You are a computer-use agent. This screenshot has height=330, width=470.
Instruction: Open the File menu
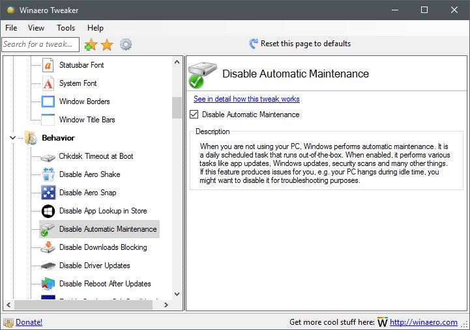pyautogui.click(x=11, y=28)
